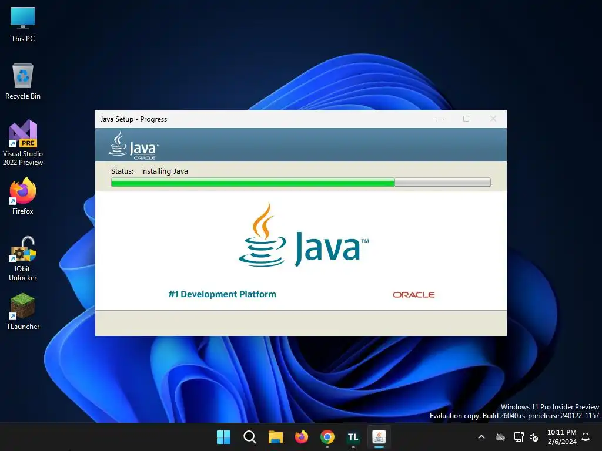The width and height of the screenshot is (602, 451).
Task: Click the muted volume tray icon
Action: [x=534, y=437]
